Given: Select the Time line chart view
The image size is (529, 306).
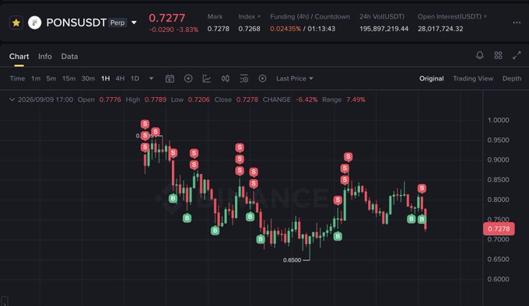Looking at the screenshot, I should pyautogui.click(x=17, y=78).
